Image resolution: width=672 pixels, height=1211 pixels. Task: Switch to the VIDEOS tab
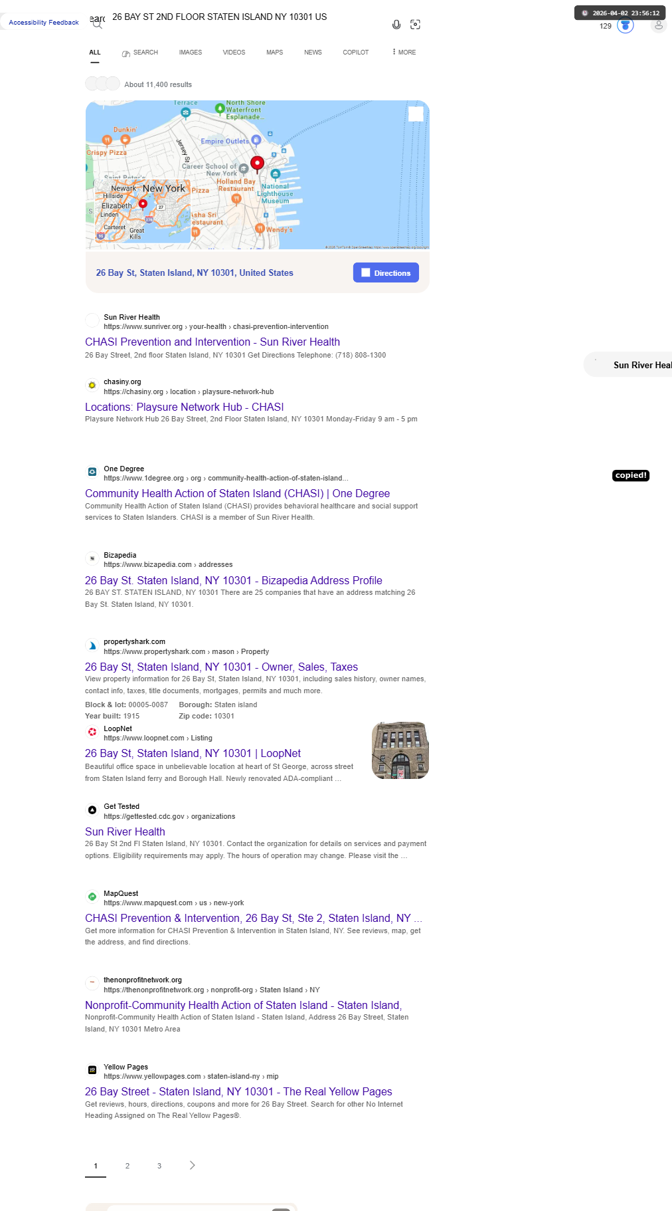[234, 52]
